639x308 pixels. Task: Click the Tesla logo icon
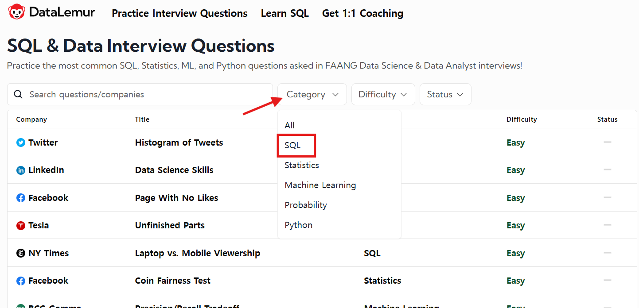21,226
